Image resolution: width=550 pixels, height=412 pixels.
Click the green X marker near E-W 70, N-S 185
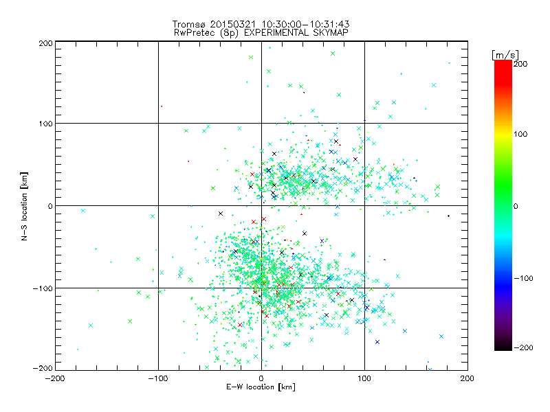pyautogui.click(x=333, y=54)
